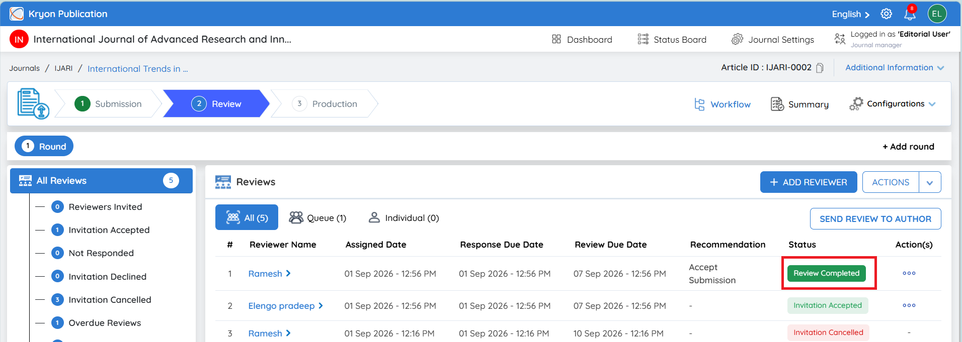Go to the Journals breadcrumb
The image size is (962, 342).
(24, 68)
